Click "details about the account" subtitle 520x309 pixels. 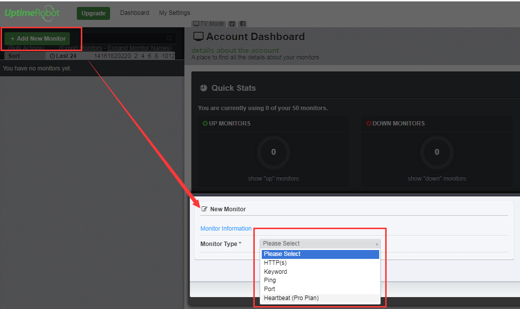pyautogui.click(x=235, y=51)
